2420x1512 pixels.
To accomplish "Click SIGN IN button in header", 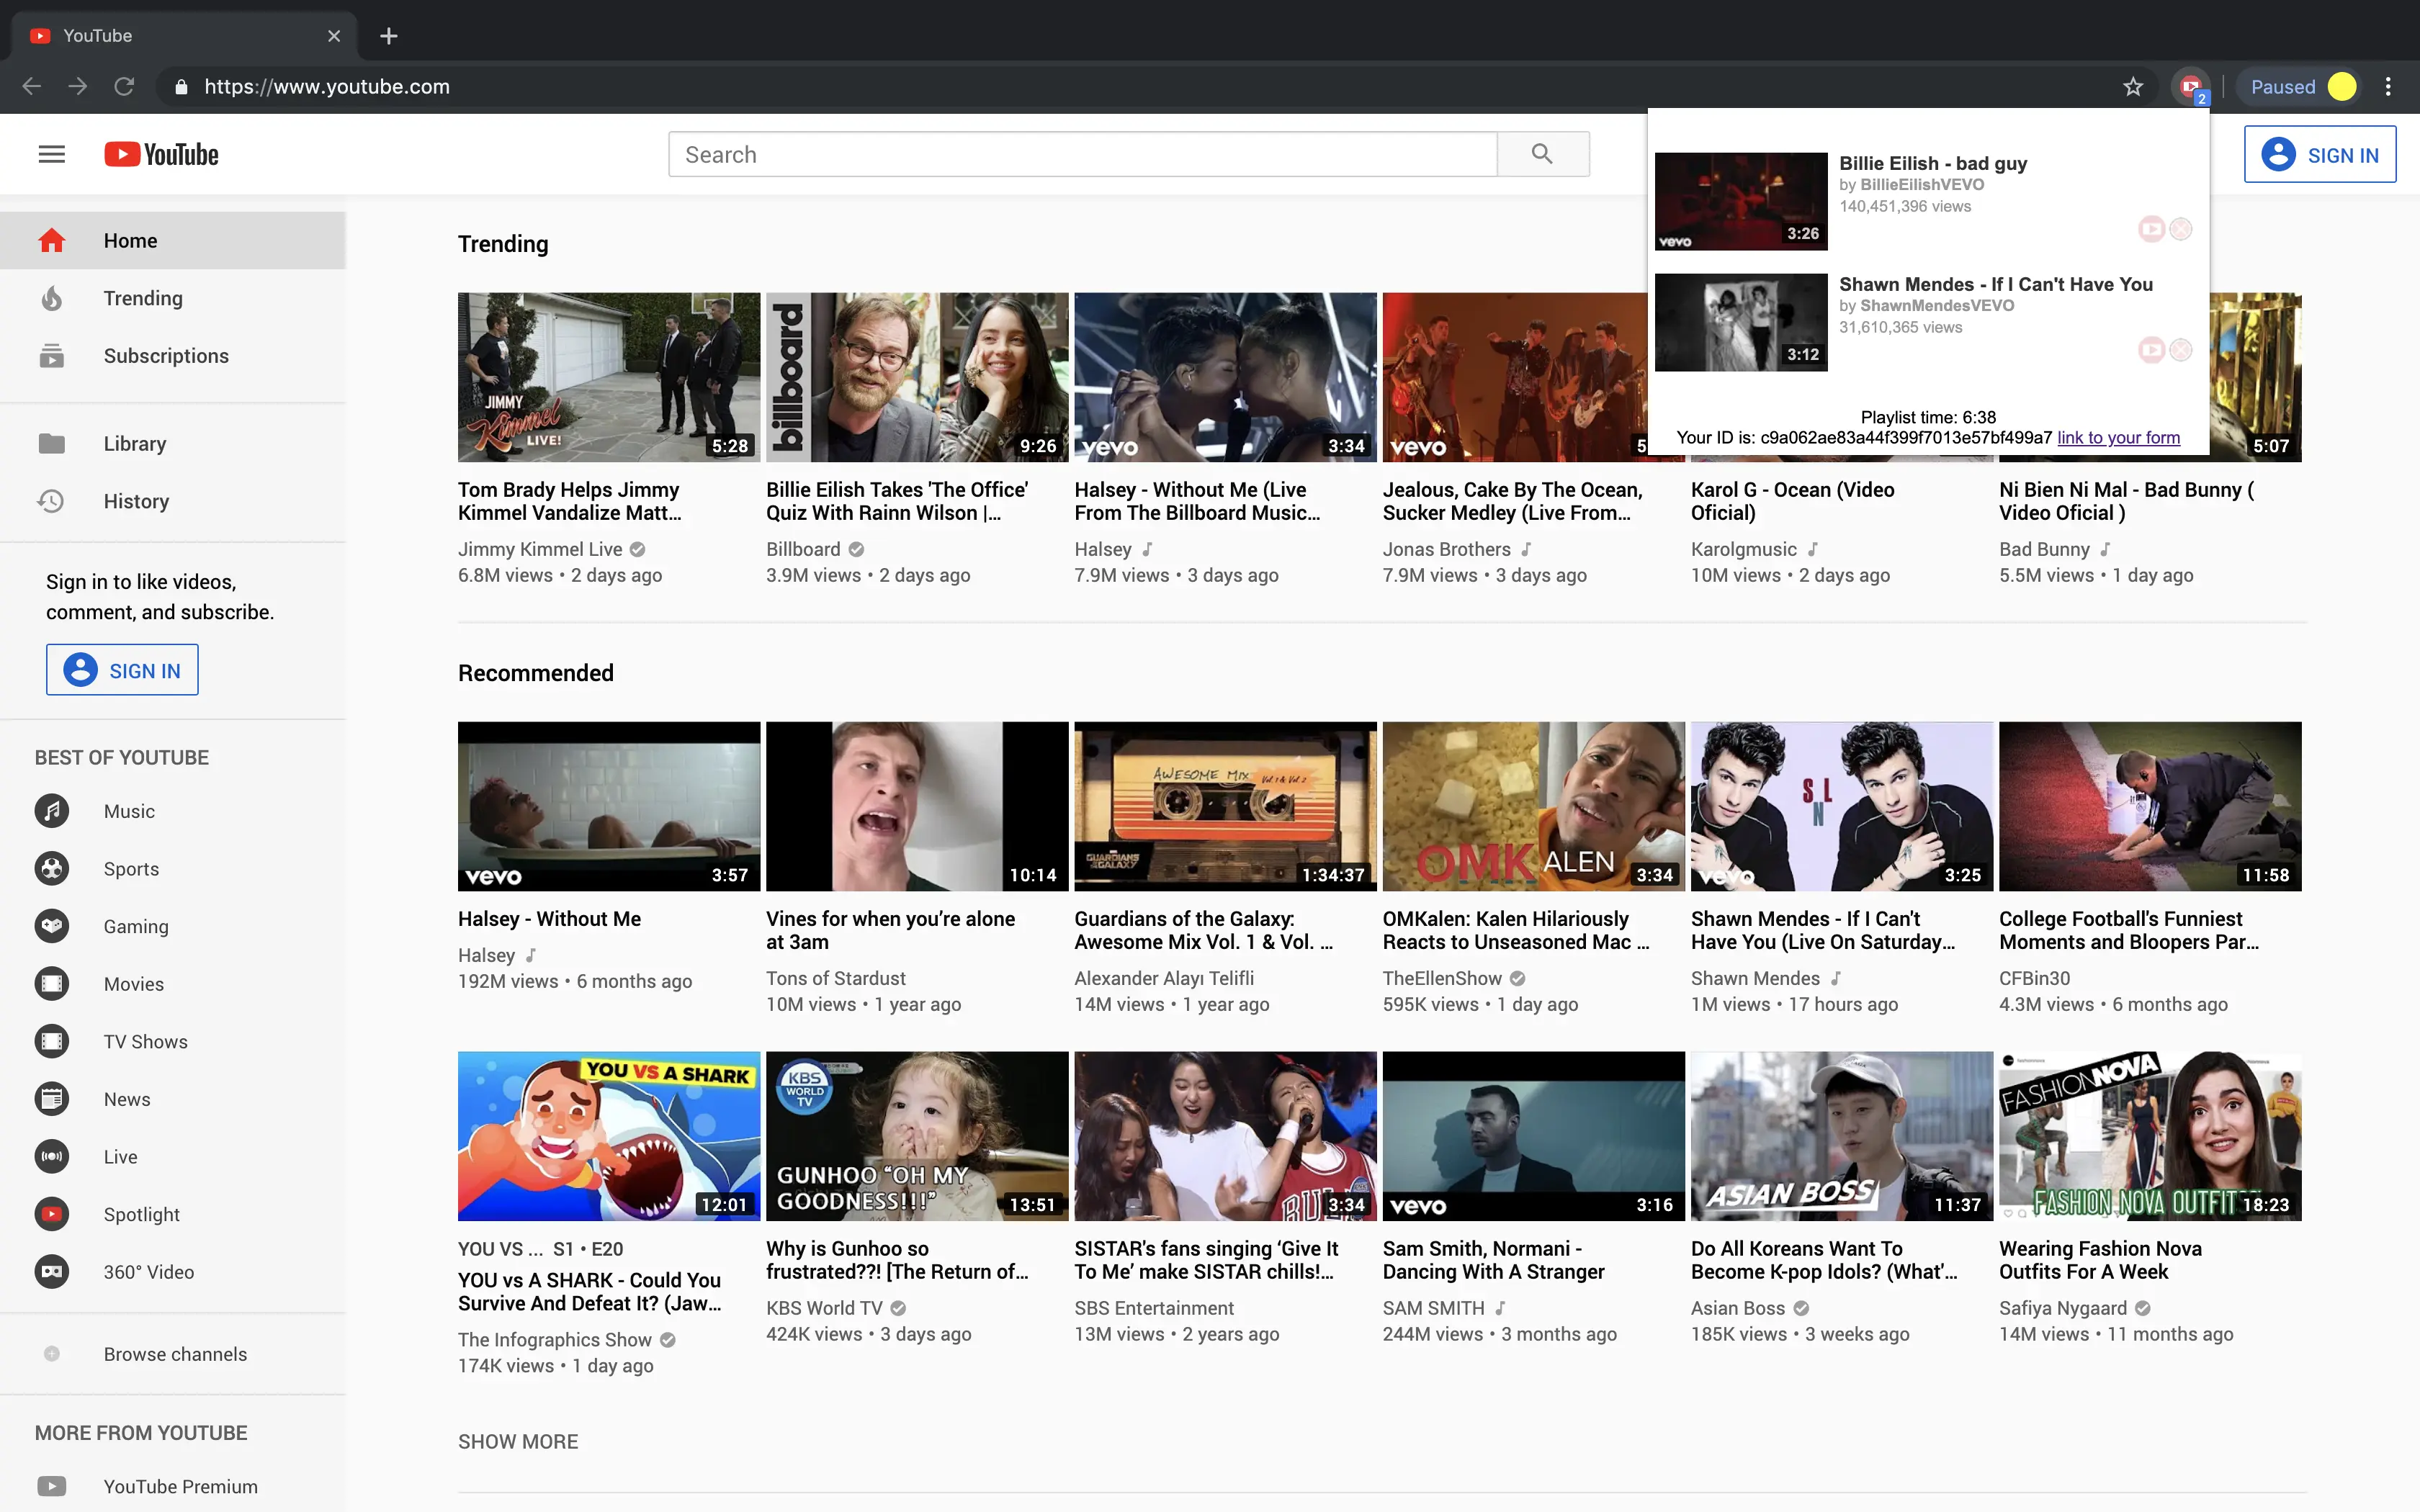I will click(x=2320, y=155).
